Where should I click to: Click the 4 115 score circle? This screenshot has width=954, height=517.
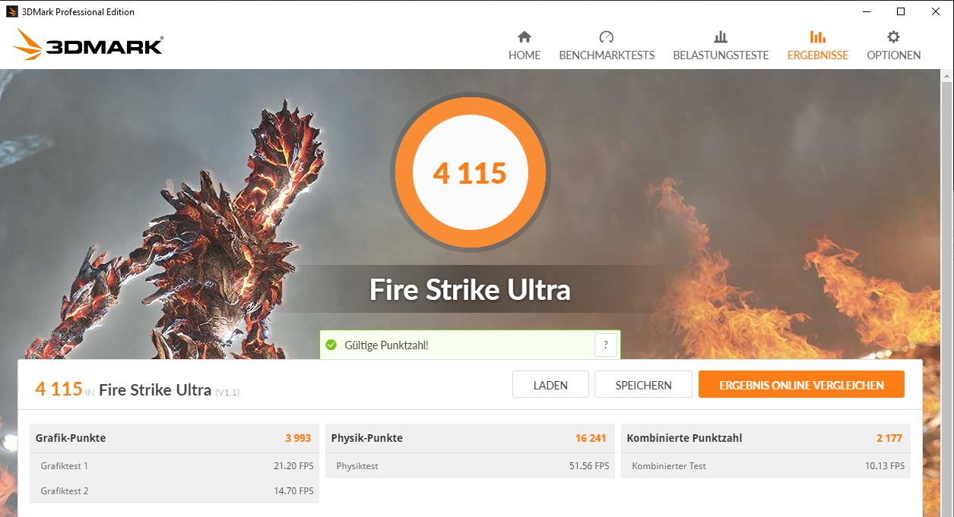[470, 173]
